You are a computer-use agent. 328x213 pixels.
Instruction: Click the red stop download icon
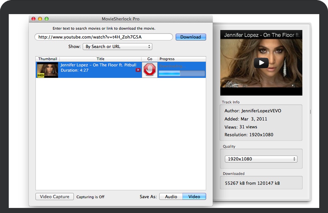(149, 70)
